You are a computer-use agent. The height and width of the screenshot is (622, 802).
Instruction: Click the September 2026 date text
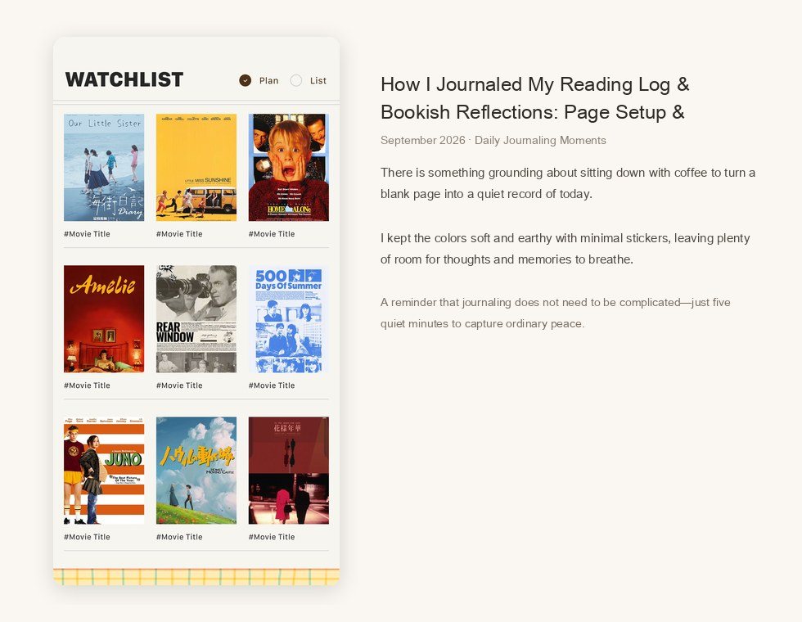tap(422, 140)
